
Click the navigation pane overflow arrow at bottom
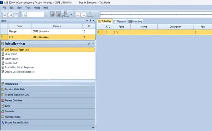point(93,128)
